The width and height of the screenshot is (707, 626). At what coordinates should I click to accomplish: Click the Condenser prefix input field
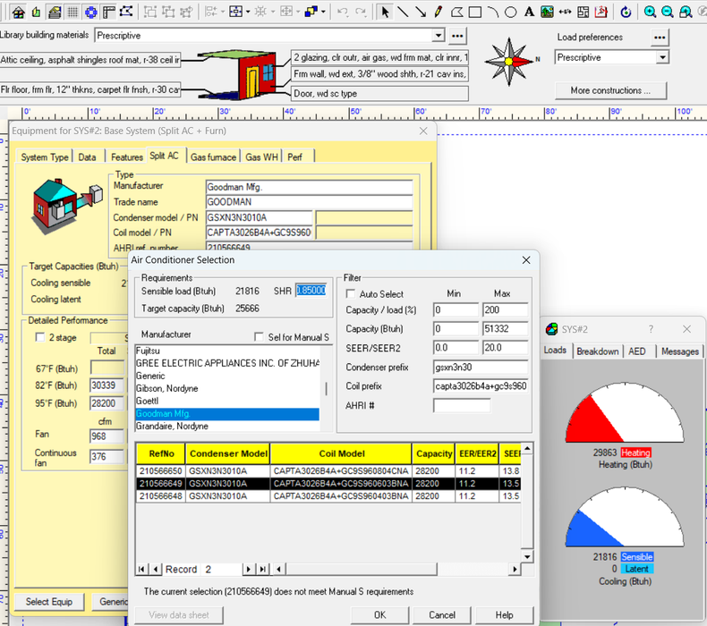point(481,368)
